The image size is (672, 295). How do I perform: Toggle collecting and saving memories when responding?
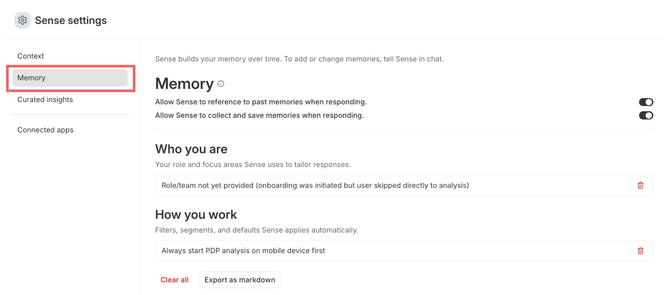[646, 115]
